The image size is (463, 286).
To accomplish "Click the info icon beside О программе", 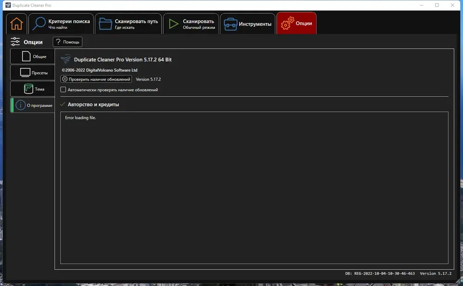I will click(21, 105).
